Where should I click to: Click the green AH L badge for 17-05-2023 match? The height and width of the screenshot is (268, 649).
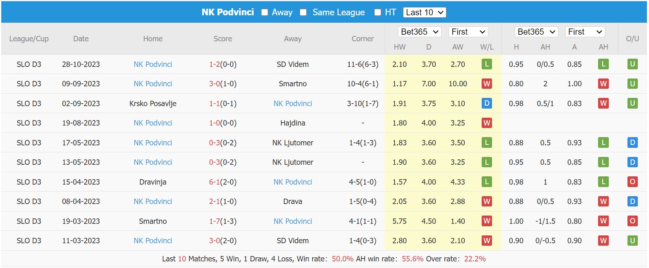[603, 143]
